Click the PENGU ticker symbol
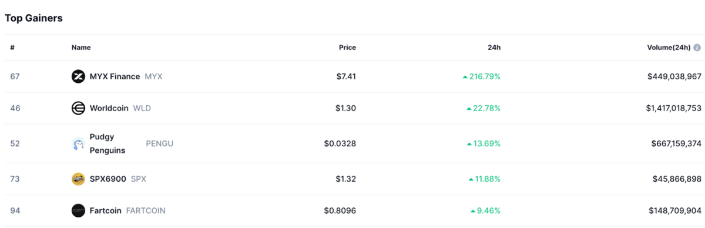Viewport: 705px width, 228px height. click(x=159, y=143)
